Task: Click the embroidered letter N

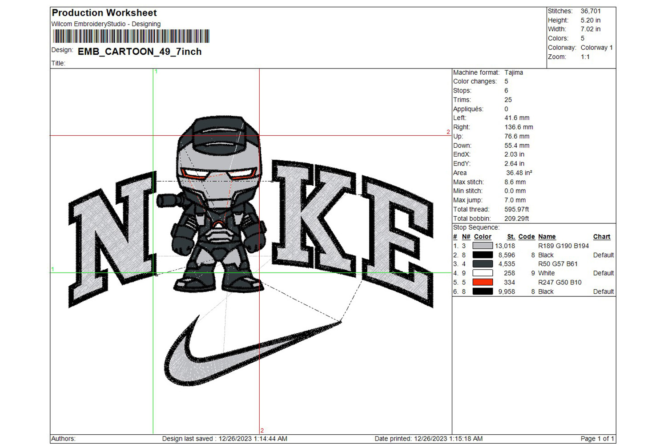Action: click(x=113, y=239)
